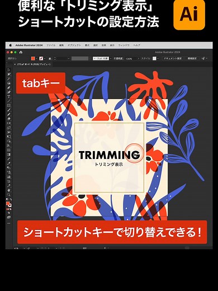218x291 pixels.
Task: Select the Column Graph tool
Action: point(9,177)
